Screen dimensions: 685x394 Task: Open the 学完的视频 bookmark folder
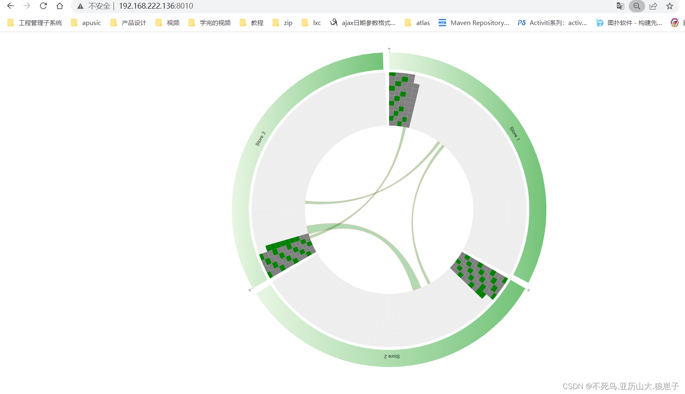[x=210, y=23]
